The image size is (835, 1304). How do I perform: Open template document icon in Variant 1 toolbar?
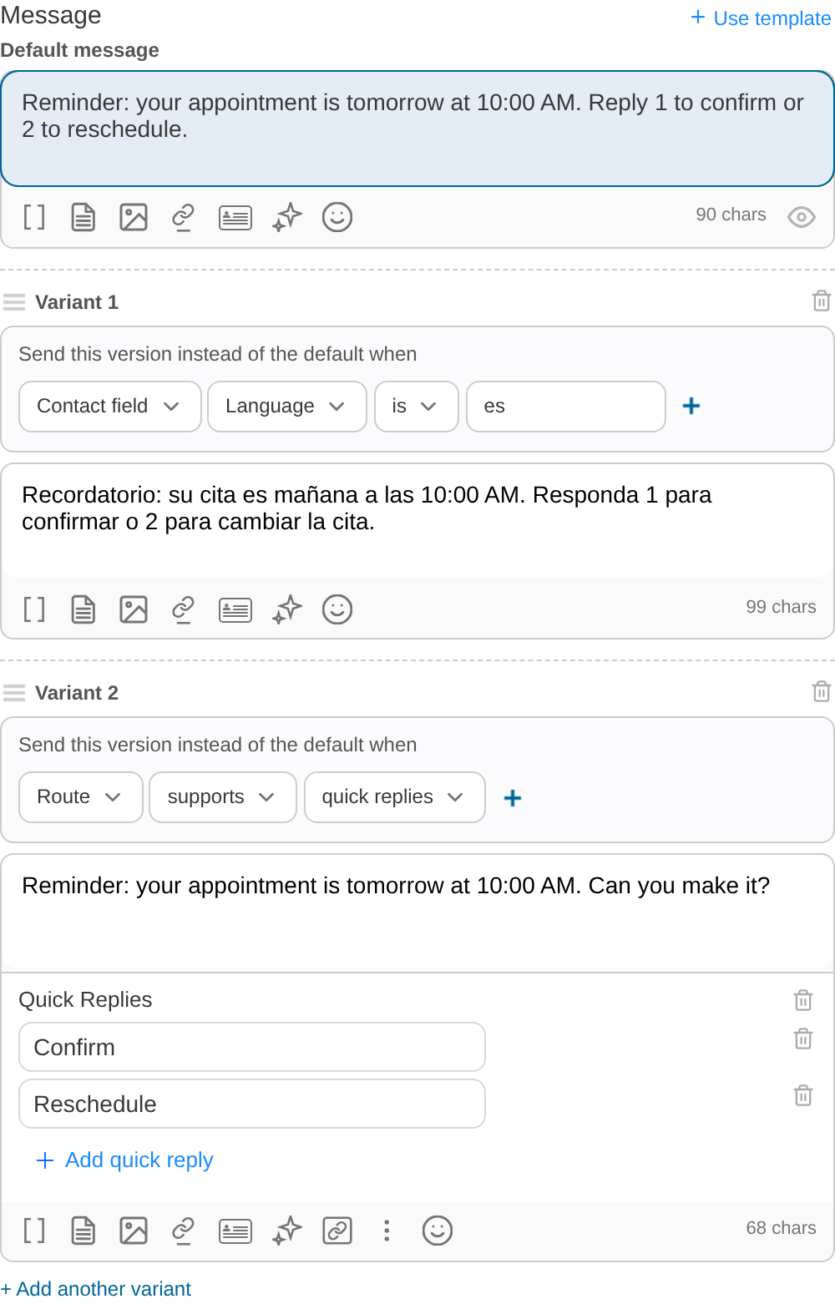click(x=83, y=609)
